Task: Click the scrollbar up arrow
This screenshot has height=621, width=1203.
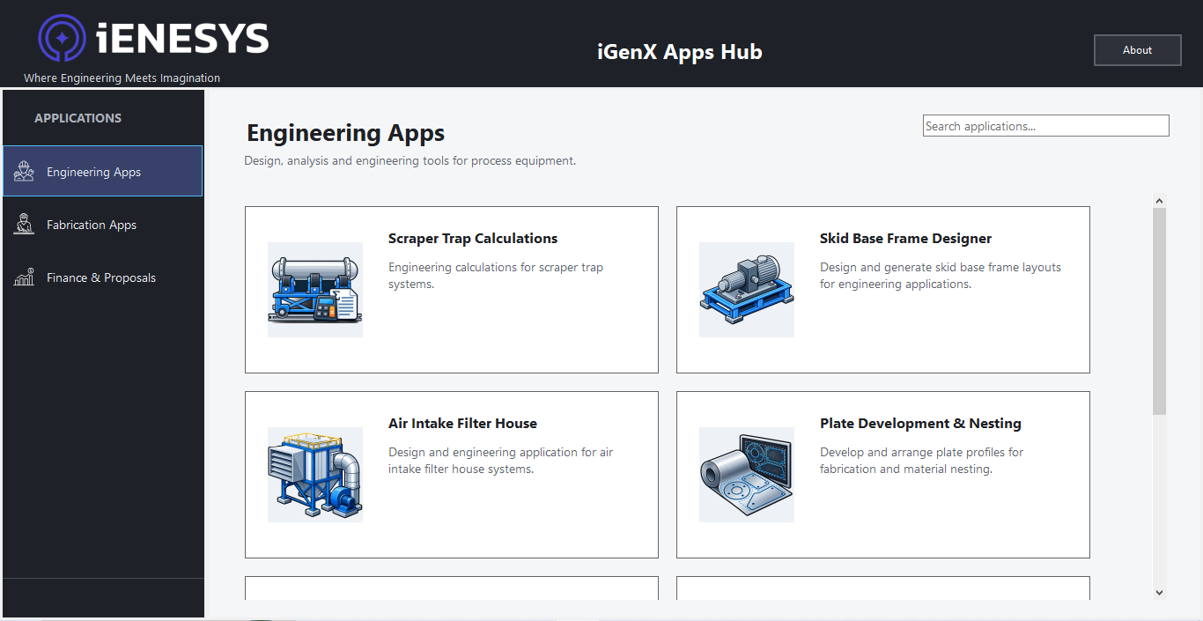Action: 1159,201
